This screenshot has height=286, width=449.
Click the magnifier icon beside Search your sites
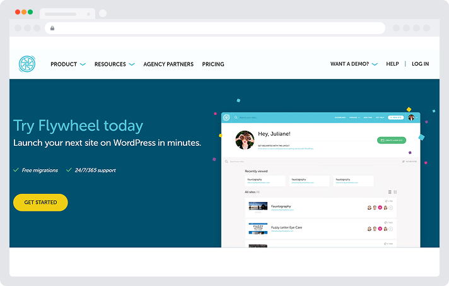(226, 162)
